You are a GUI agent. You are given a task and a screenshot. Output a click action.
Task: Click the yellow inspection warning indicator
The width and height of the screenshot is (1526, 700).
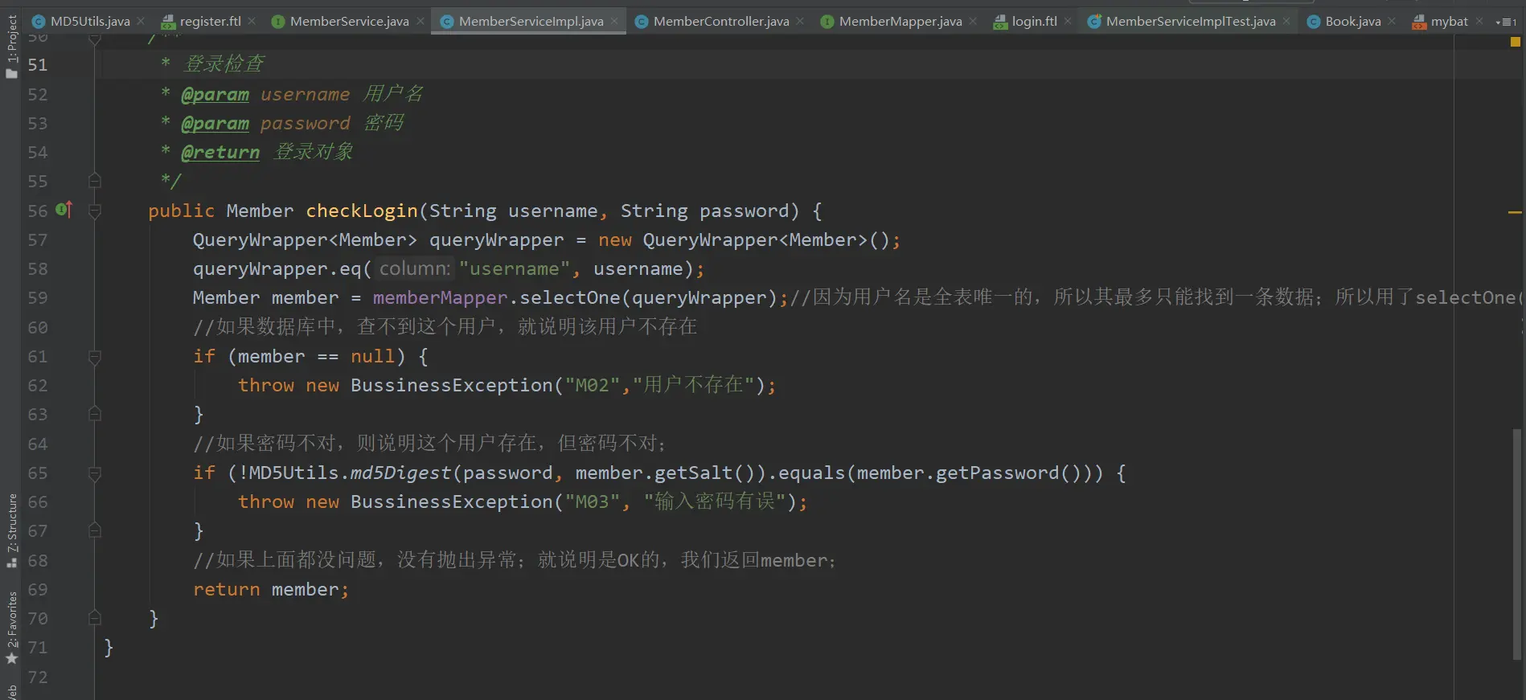[x=1515, y=42]
